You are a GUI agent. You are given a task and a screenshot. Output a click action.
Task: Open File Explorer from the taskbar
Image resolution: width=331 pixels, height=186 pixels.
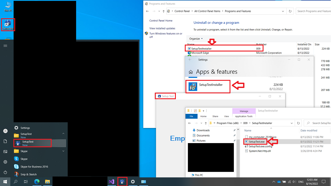tap(47, 182)
